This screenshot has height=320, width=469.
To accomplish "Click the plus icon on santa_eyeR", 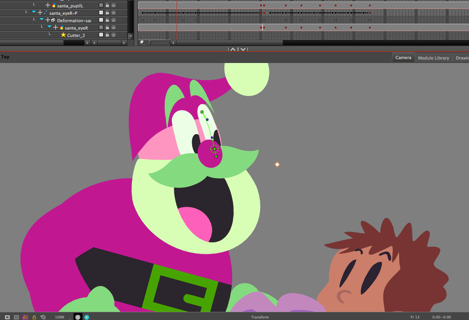I will pos(56,28).
